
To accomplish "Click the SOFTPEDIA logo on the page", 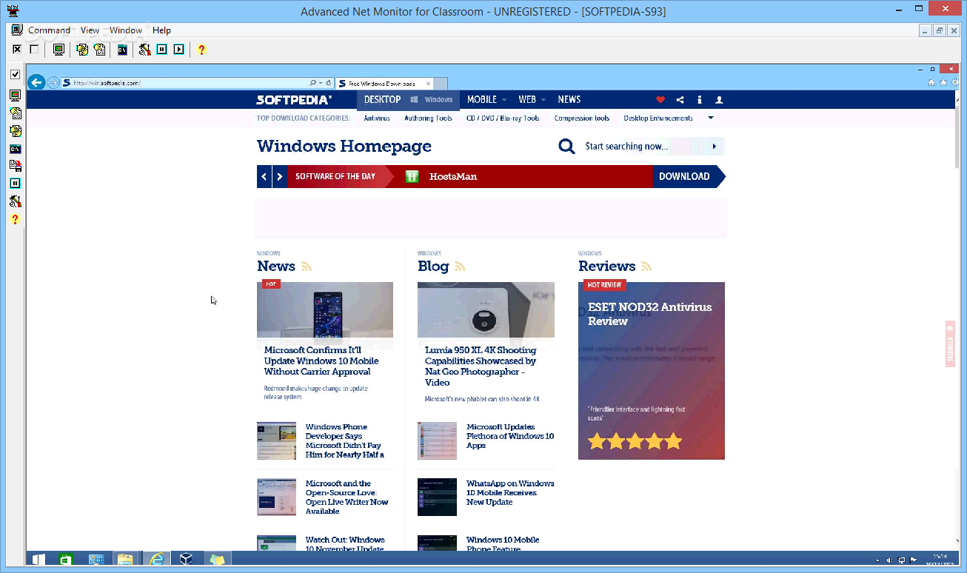I will [x=294, y=100].
